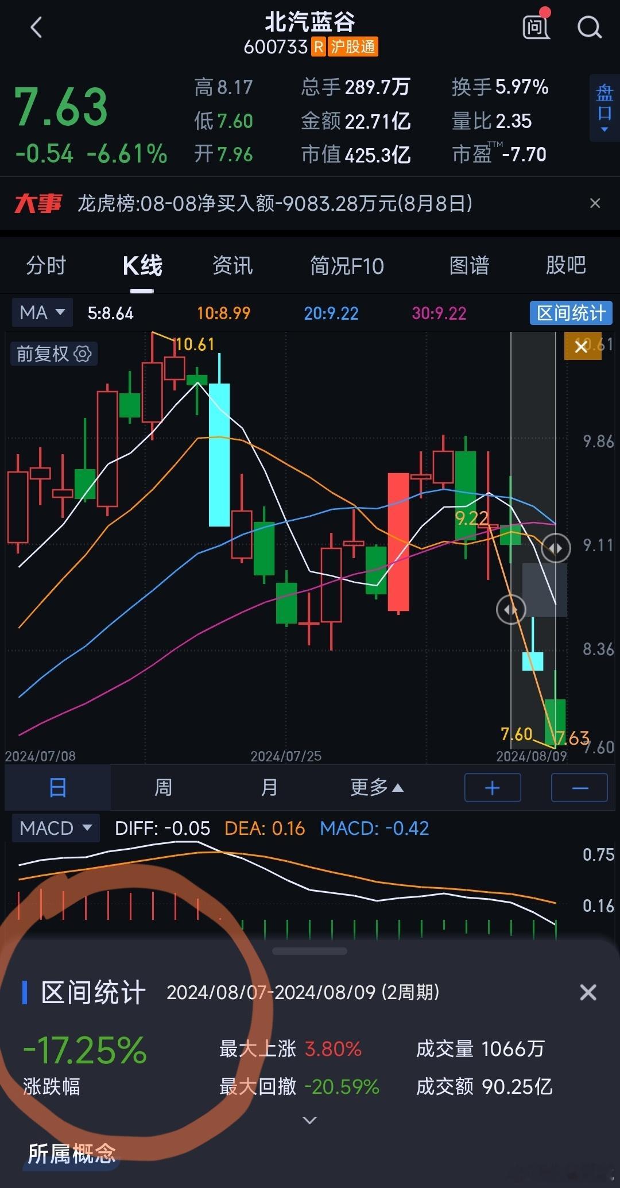Open the 股吧 tab
The image size is (620, 1188).
(x=565, y=265)
